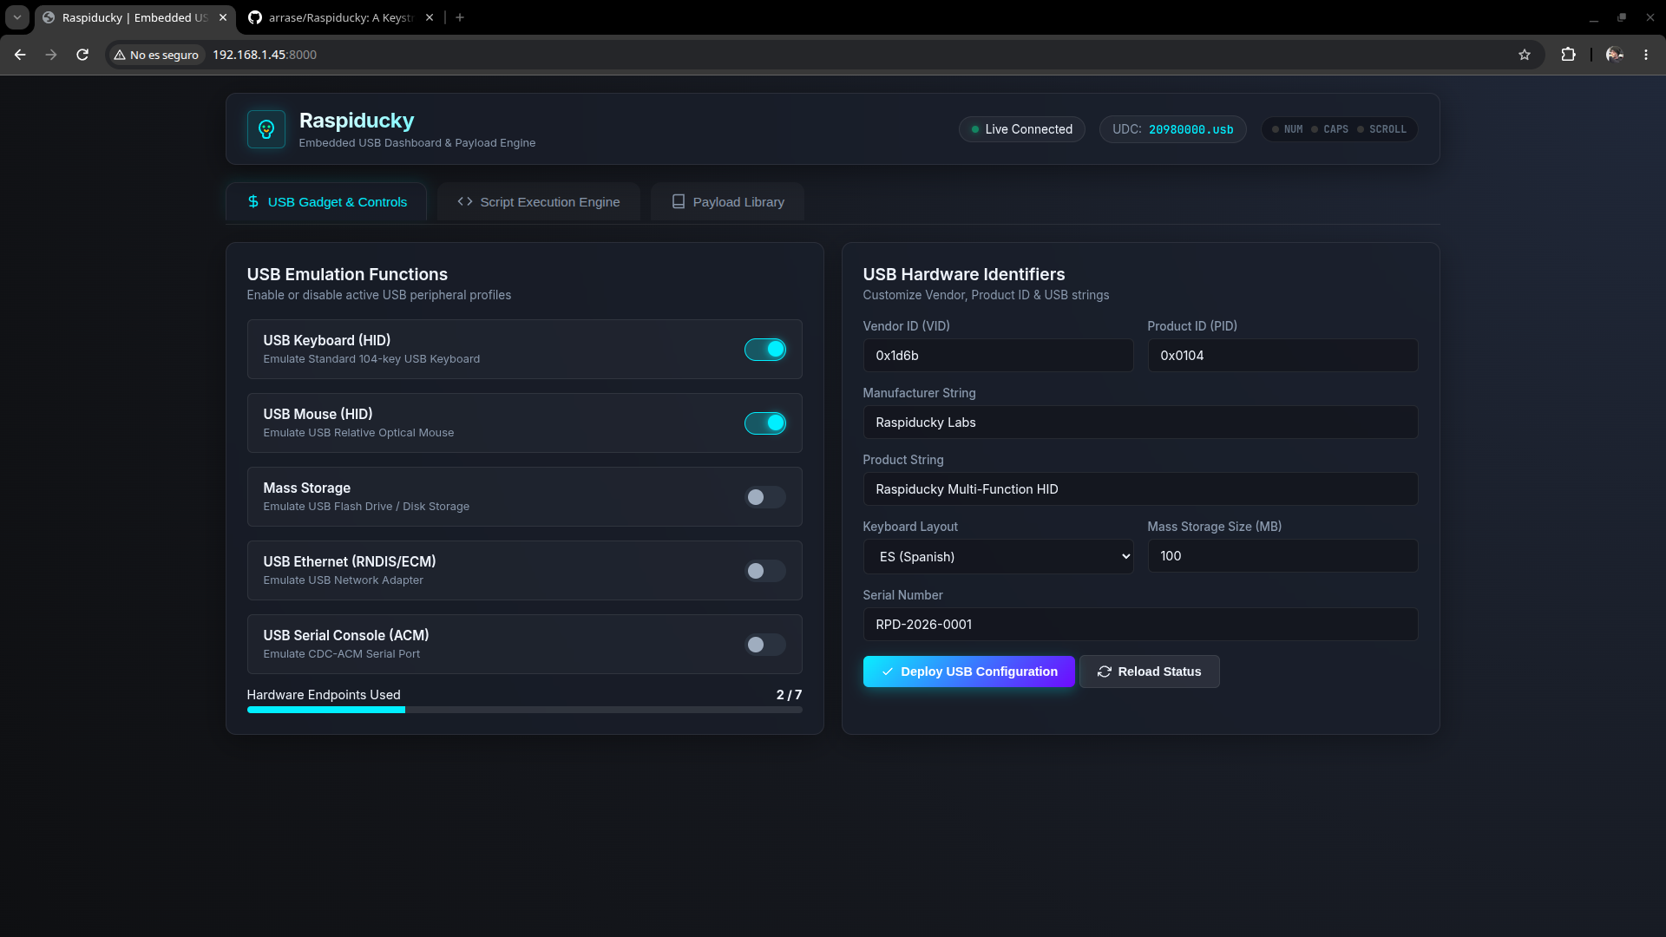Reload the page with the refresh icon
Image resolution: width=1666 pixels, height=937 pixels.
click(82, 55)
